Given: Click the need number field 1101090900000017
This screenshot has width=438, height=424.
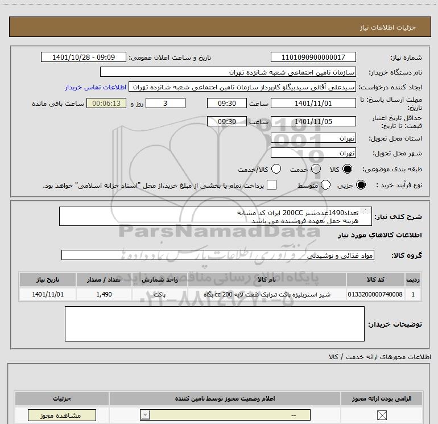Looking at the screenshot, I should [x=313, y=57].
